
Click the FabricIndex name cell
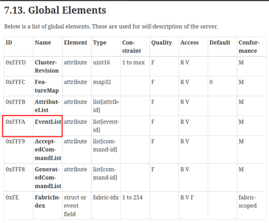48,206
